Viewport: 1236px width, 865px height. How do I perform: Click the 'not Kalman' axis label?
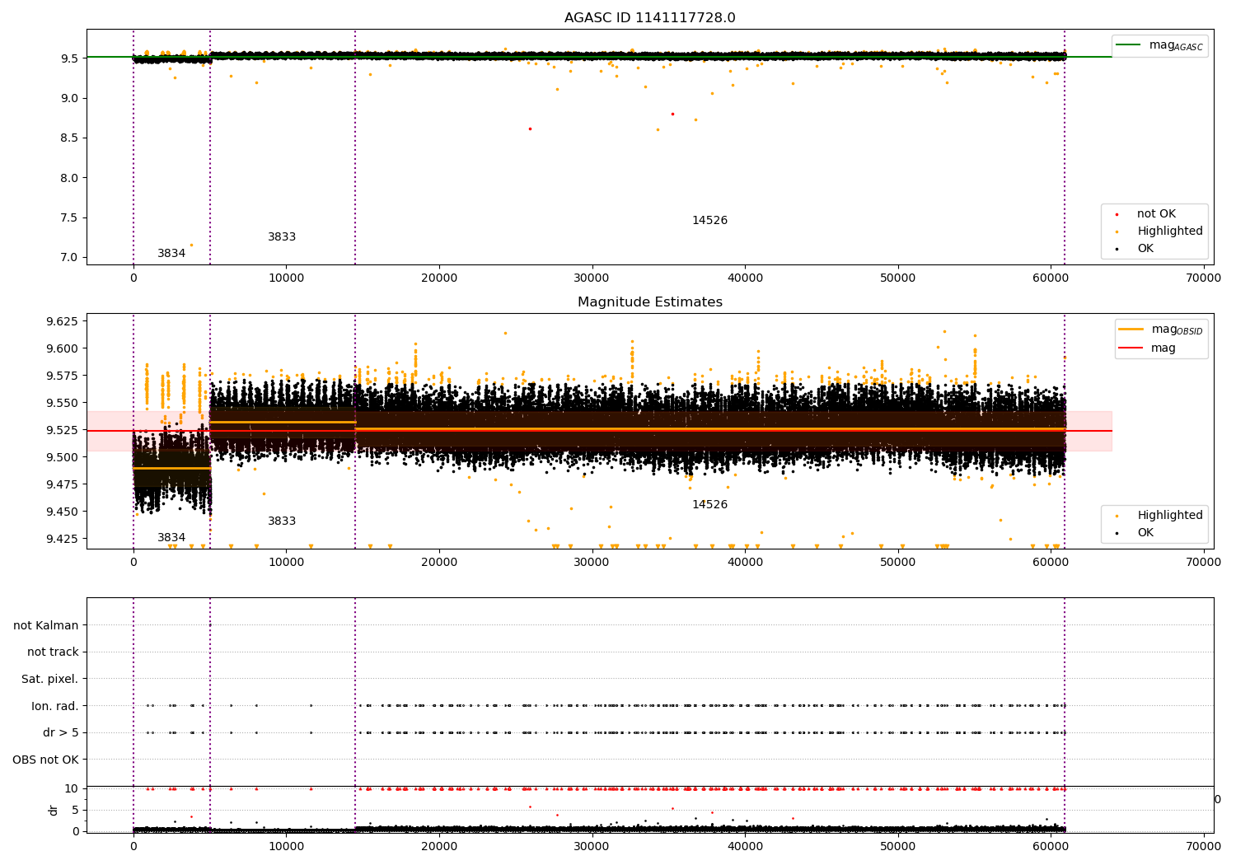coord(46,625)
